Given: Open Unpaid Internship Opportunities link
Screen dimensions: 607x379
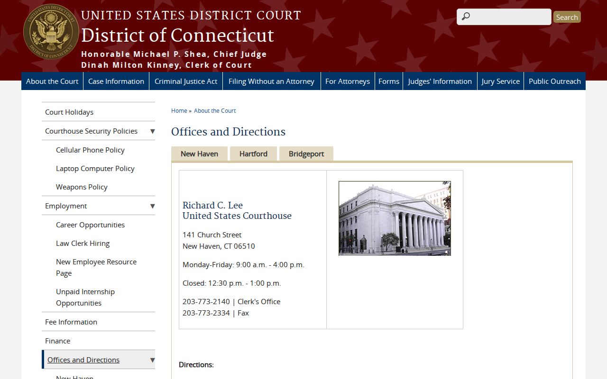Looking at the screenshot, I should pyautogui.click(x=85, y=297).
